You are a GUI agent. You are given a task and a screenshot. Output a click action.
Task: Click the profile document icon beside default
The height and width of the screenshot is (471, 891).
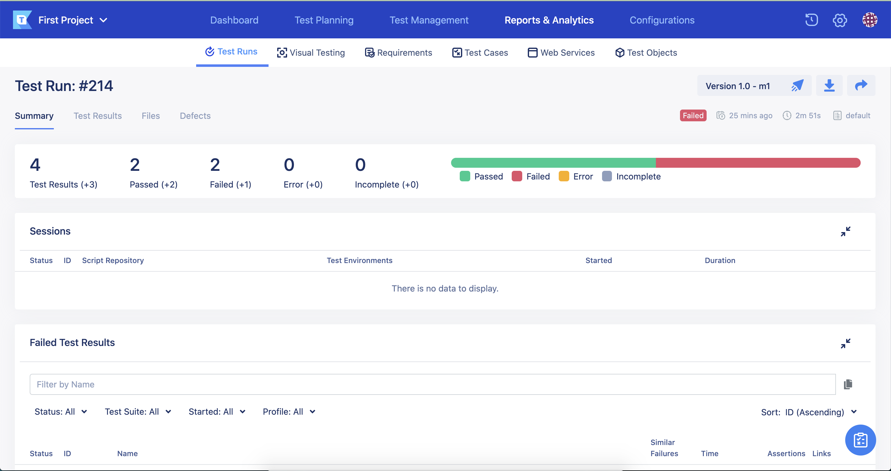[x=837, y=116]
